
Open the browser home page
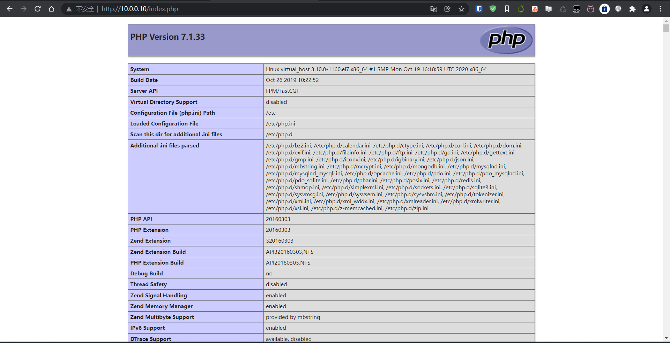coord(51,9)
